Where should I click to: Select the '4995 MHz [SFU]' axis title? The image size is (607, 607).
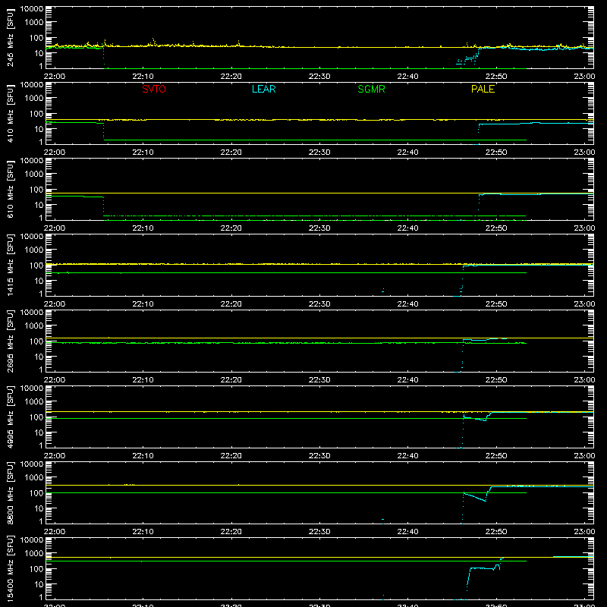click(10, 417)
